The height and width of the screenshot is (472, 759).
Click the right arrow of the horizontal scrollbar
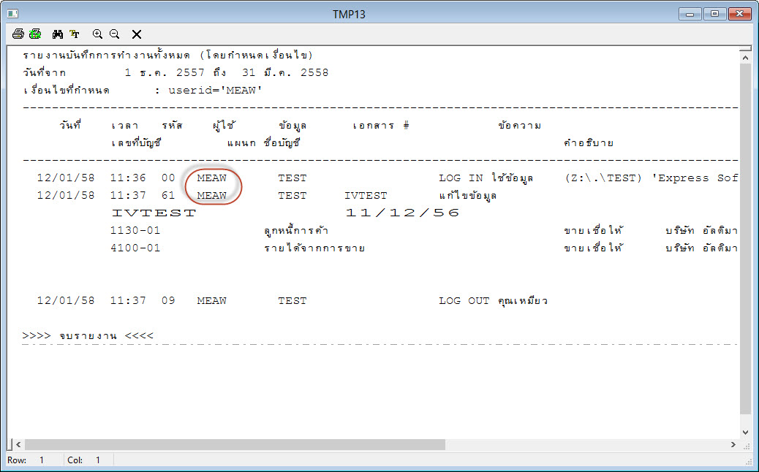pos(735,443)
